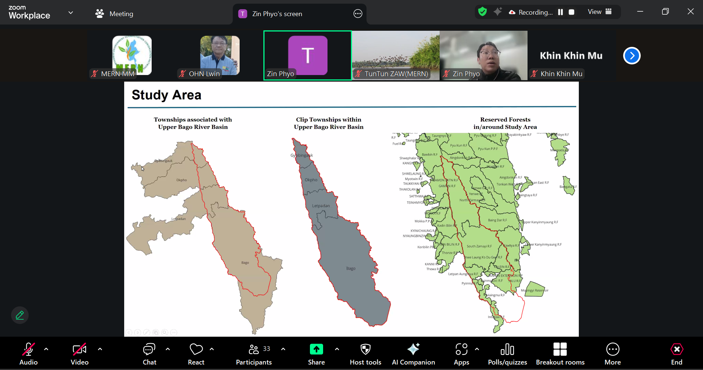Select Zin Phyo's screen tab
The height and width of the screenshot is (370, 703).
[x=277, y=14]
